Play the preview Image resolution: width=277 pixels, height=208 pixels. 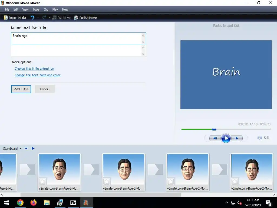pos(226,138)
